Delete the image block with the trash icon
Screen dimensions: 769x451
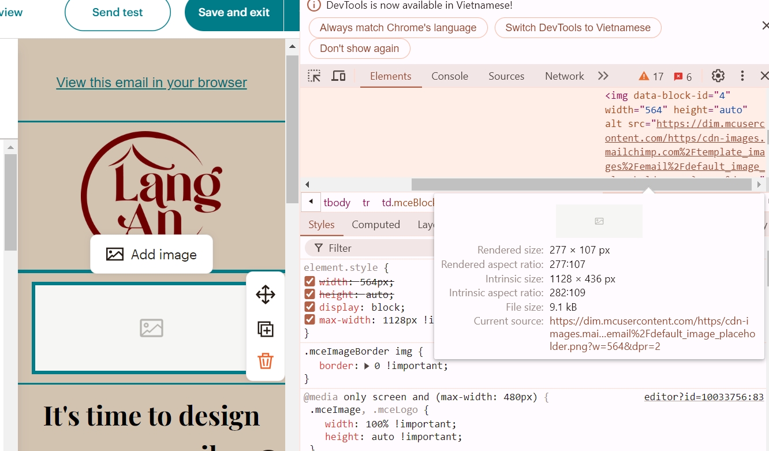click(x=265, y=361)
